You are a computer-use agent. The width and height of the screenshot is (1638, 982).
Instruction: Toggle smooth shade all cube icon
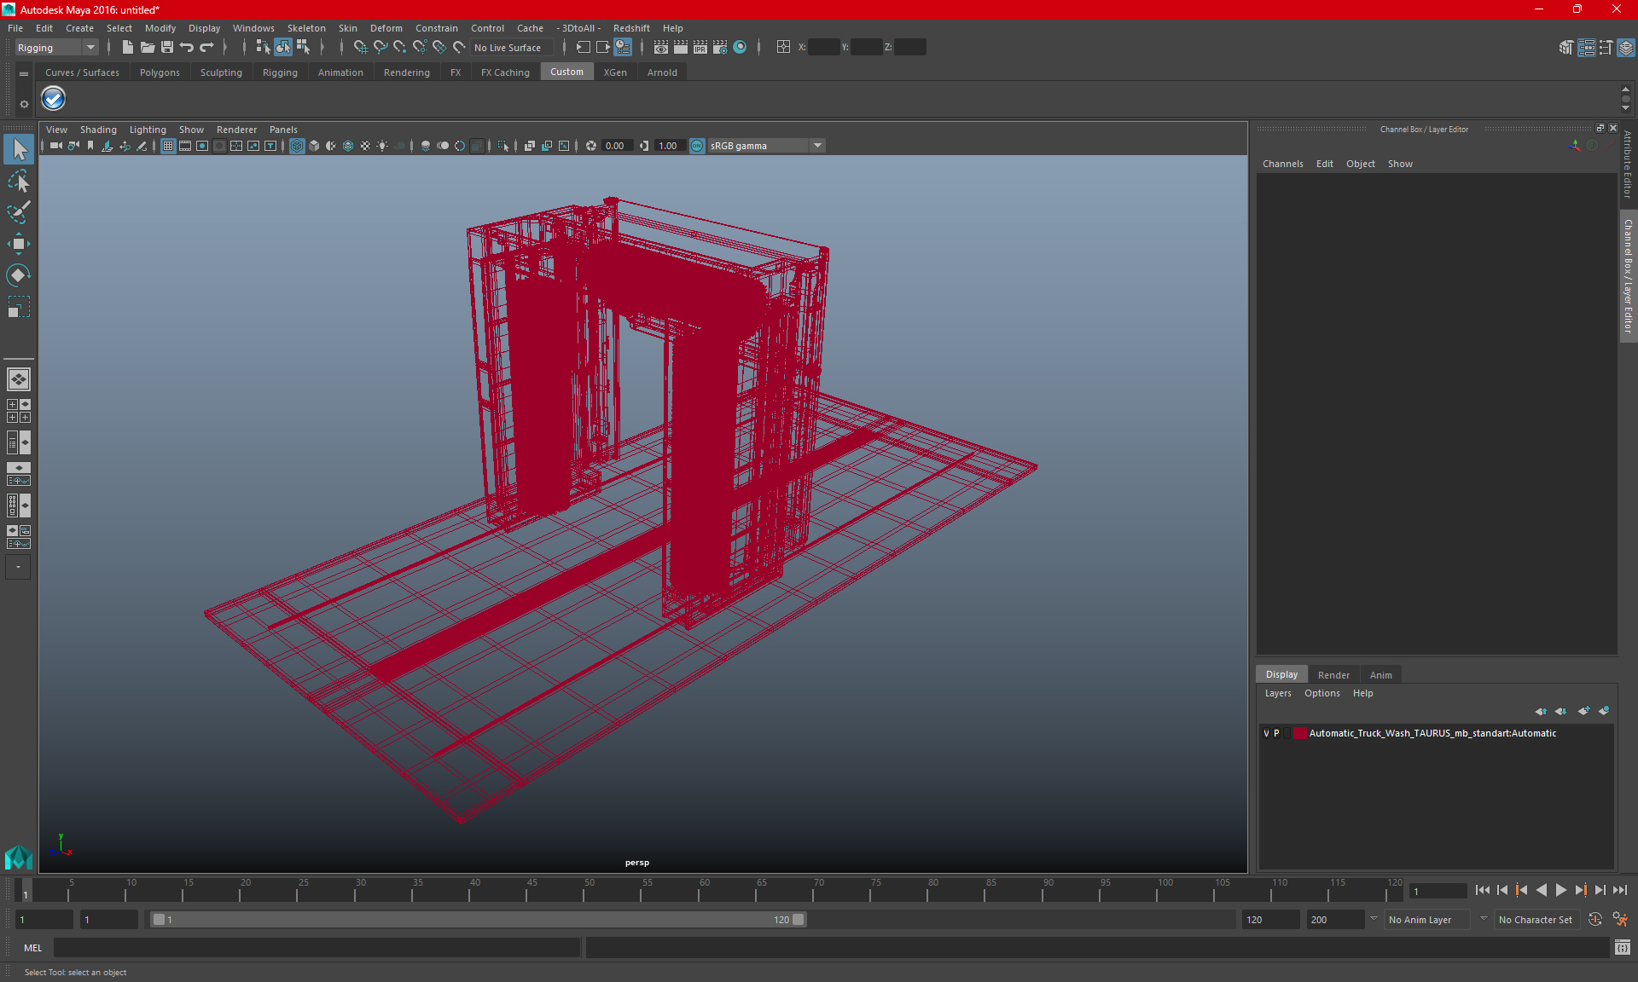coord(314,146)
